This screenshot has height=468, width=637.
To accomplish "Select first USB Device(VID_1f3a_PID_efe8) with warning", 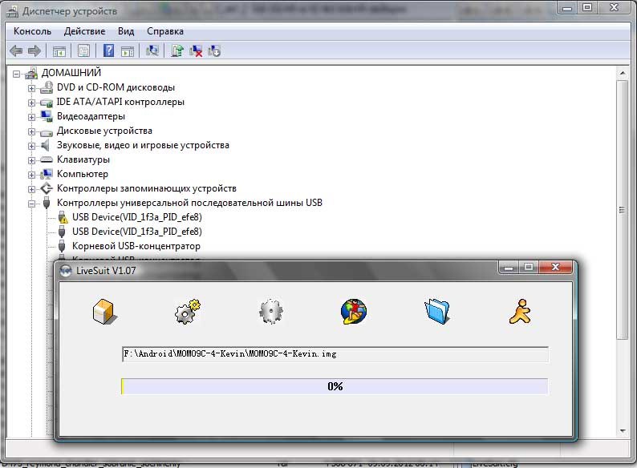I will click(x=137, y=217).
